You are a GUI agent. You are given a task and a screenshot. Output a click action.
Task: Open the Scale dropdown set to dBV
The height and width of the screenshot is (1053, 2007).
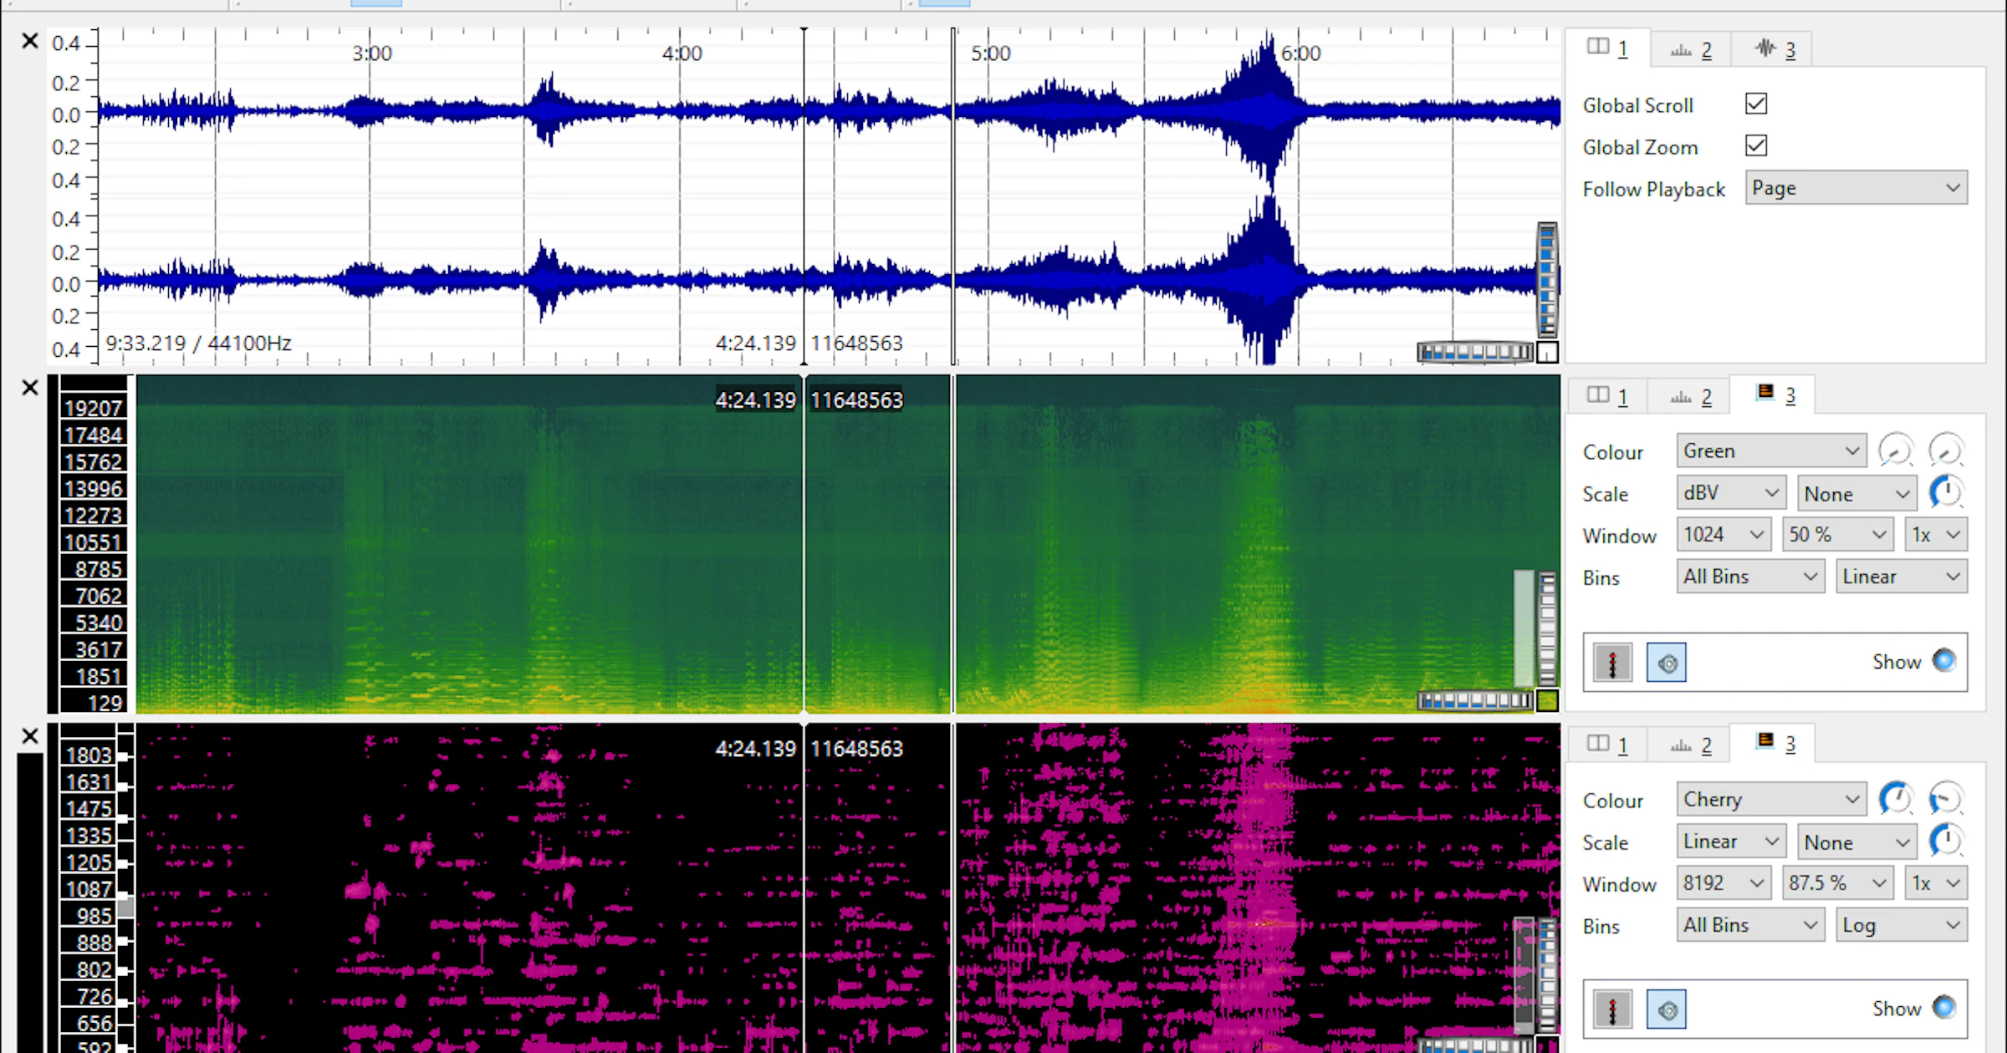(1731, 493)
